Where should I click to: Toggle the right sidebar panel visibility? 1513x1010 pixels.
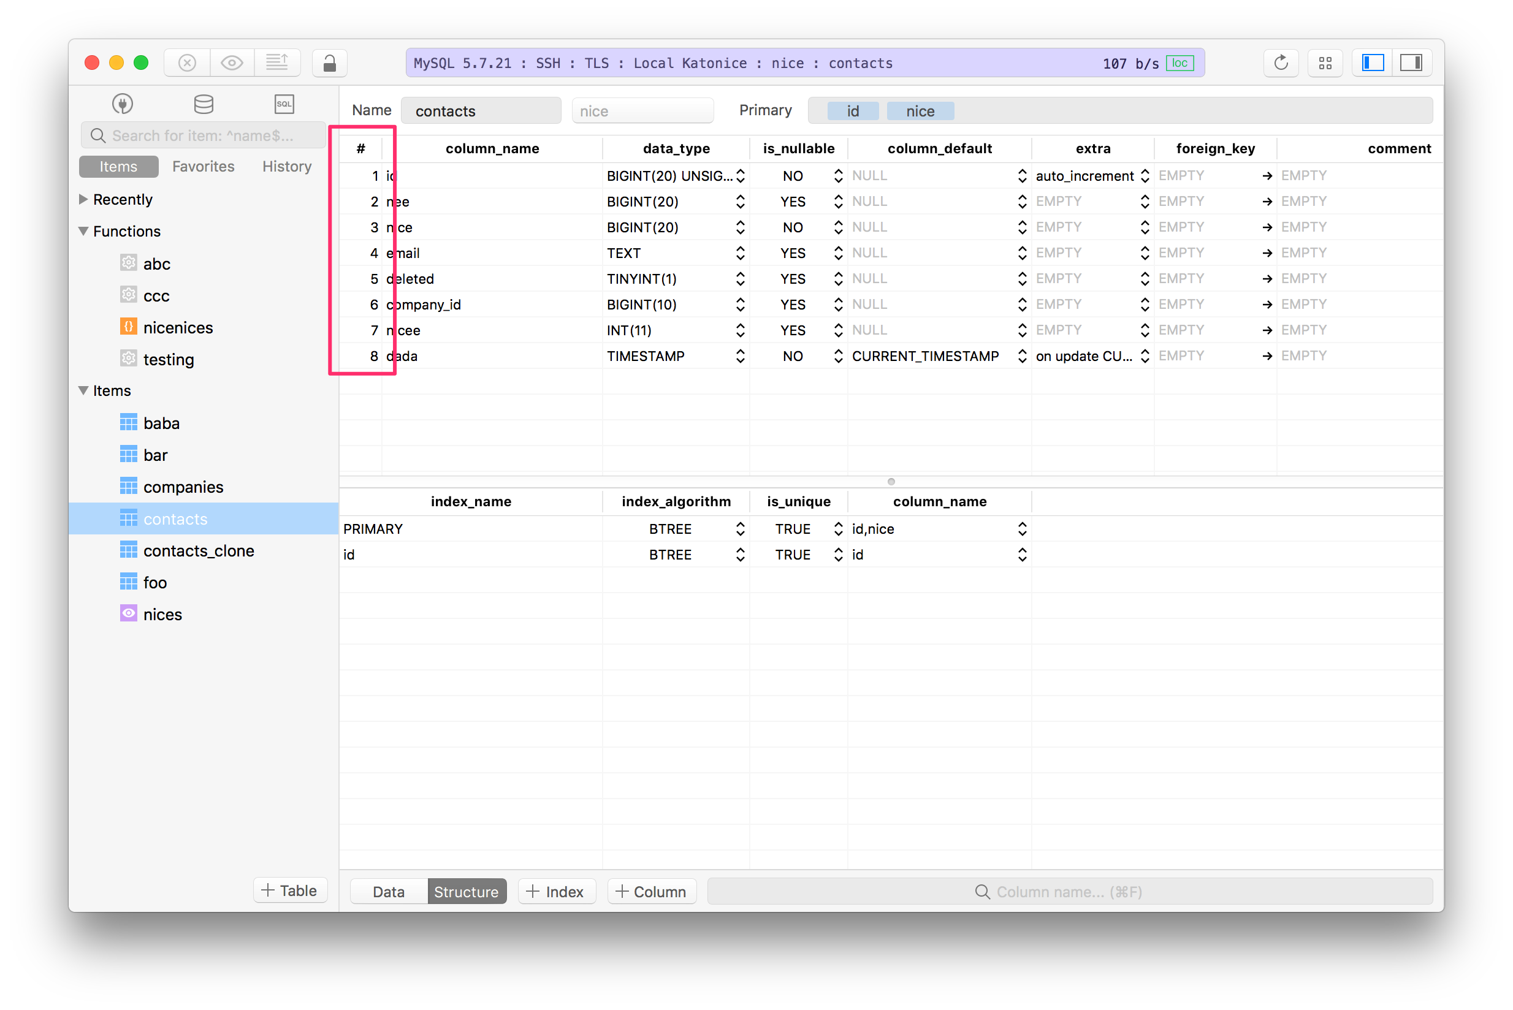pyautogui.click(x=1412, y=63)
